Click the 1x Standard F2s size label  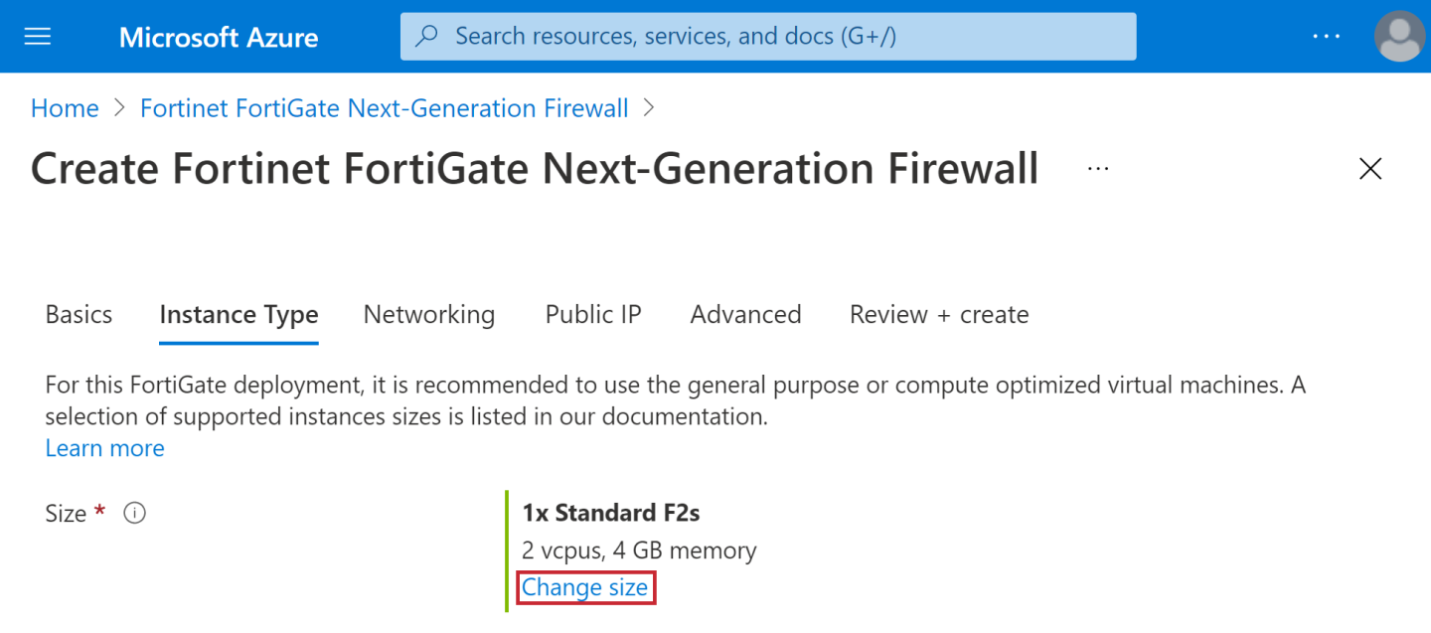[611, 513]
